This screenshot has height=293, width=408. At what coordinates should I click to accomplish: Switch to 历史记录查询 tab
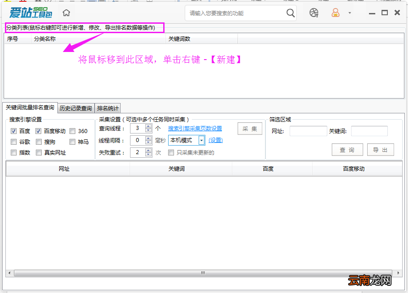coord(76,108)
